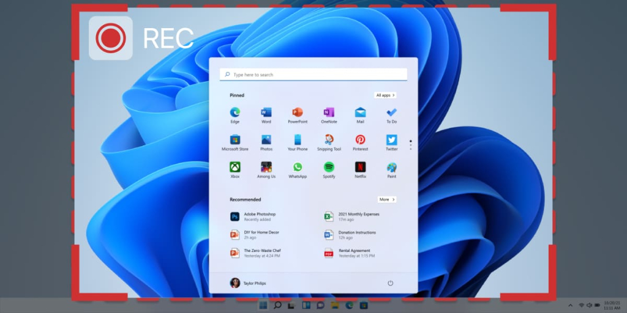Open the Your Phone app
Viewport: 627px width, 313px height.
click(x=298, y=143)
